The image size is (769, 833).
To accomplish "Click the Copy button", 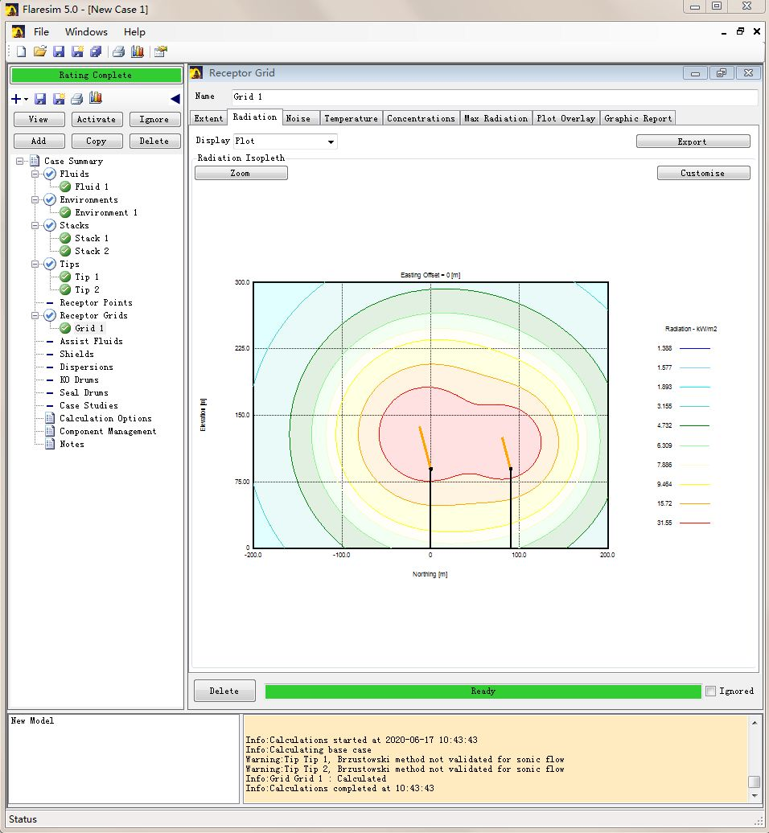I will click(97, 141).
